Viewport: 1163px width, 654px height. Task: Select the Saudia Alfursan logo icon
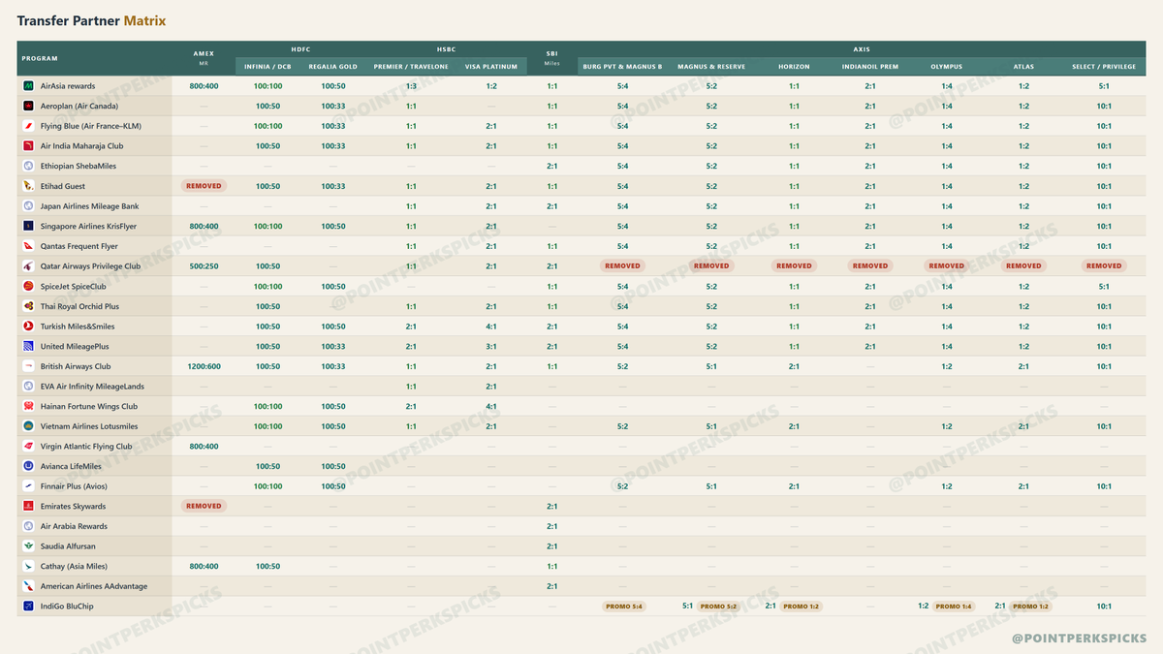click(x=29, y=546)
